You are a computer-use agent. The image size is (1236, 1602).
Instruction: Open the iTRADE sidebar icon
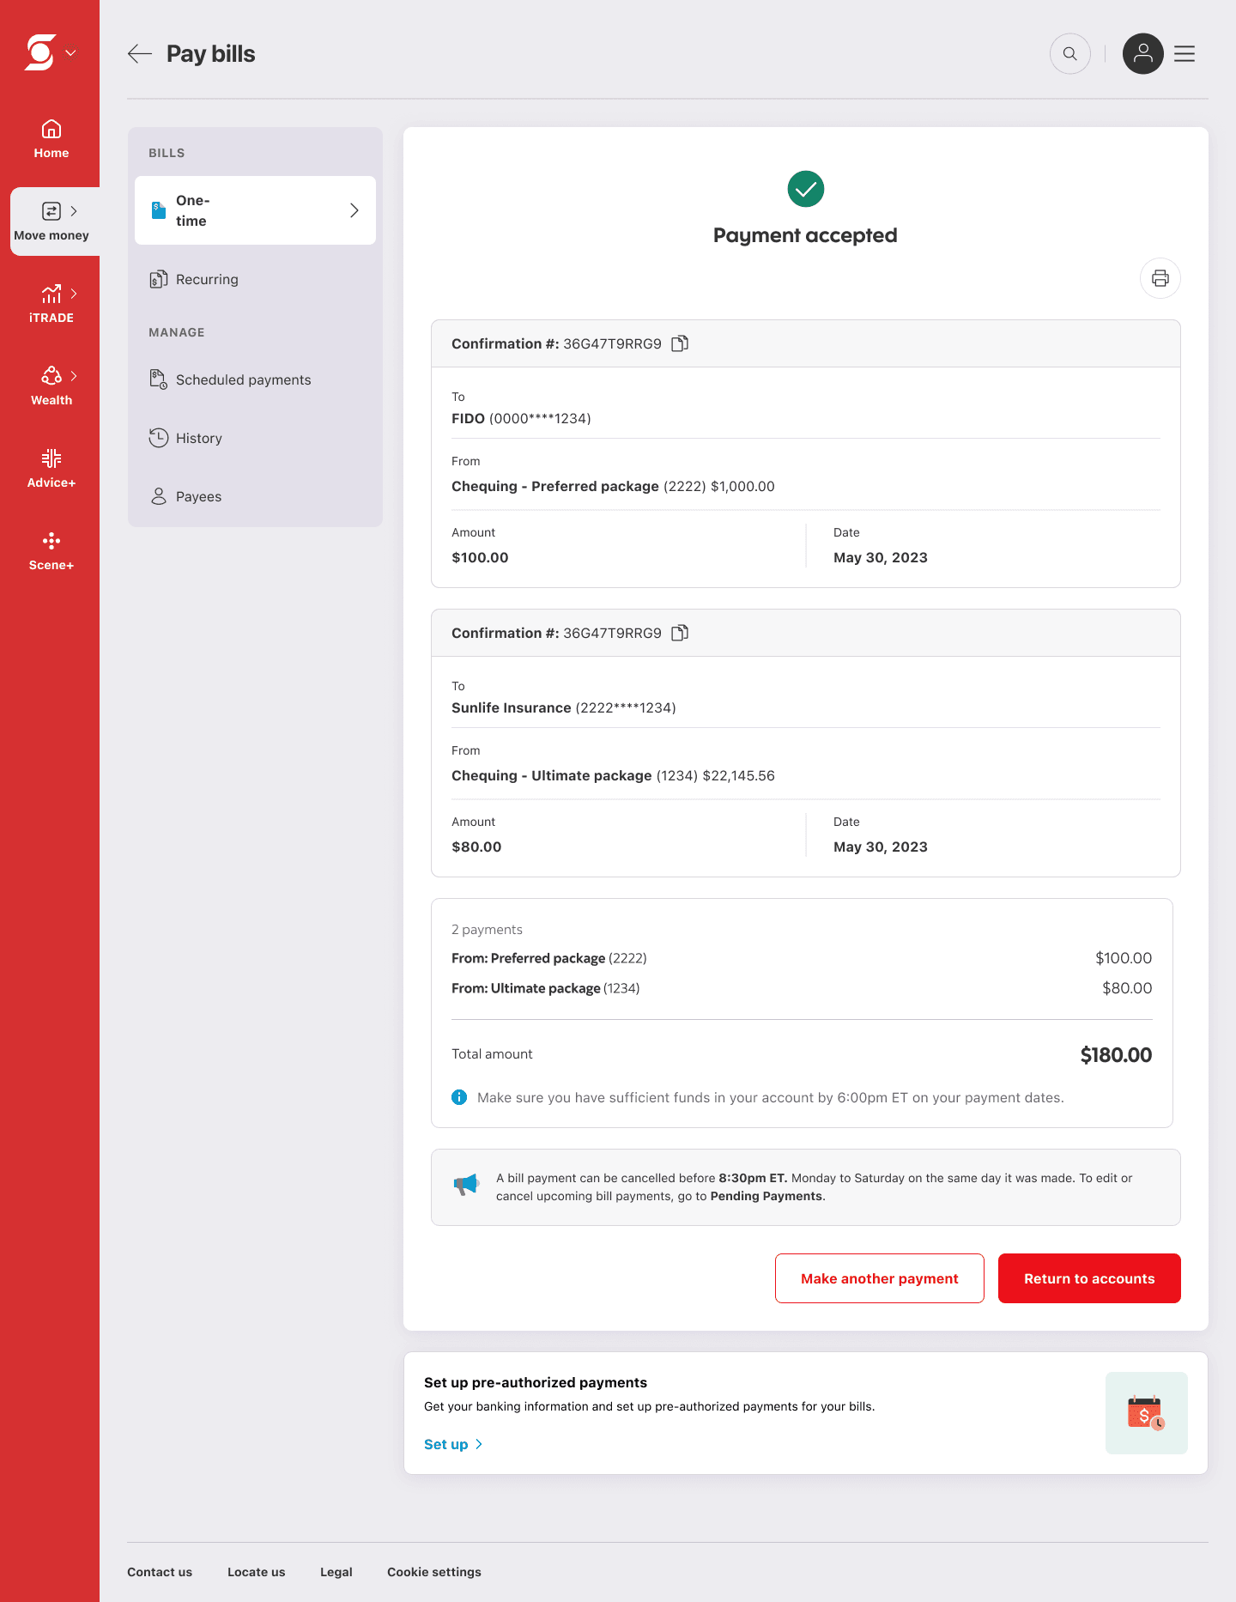coord(51,294)
